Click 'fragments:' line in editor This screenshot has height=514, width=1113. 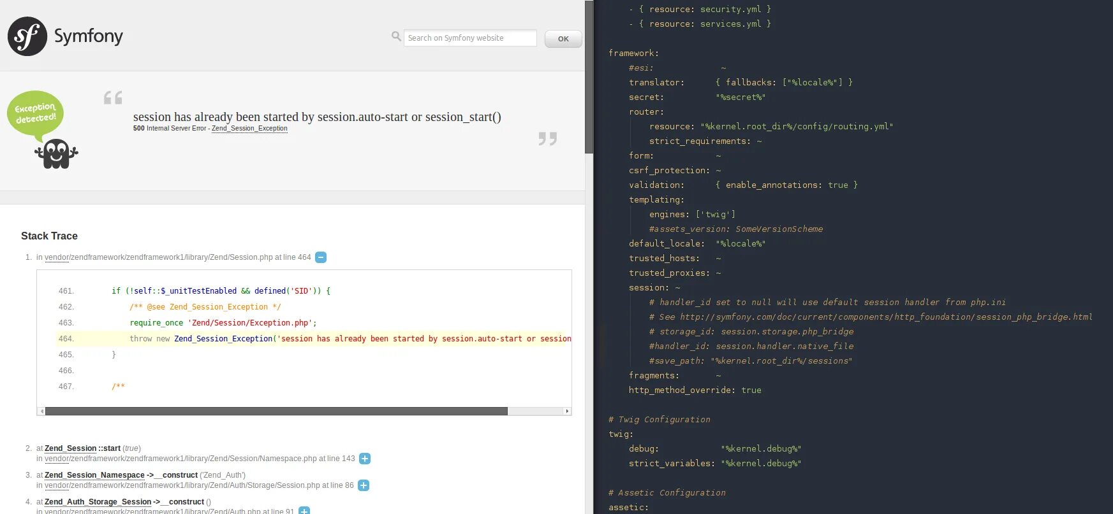[x=675, y=376]
